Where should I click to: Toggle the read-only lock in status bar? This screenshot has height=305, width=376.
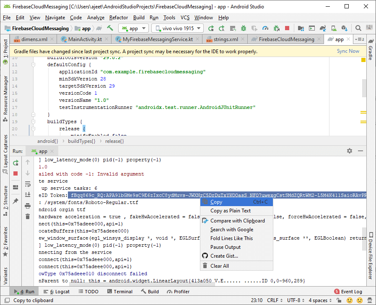click(x=339, y=300)
